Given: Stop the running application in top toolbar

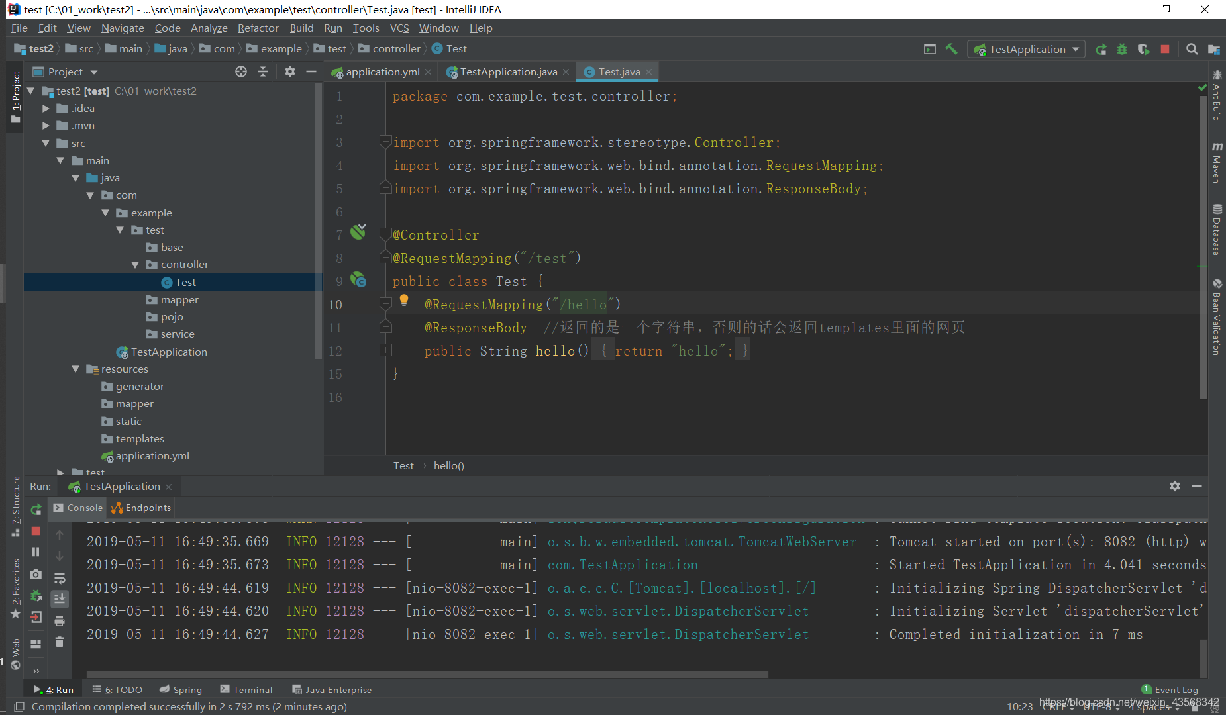Looking at the screenshot, I should [x=1165, y=49].
